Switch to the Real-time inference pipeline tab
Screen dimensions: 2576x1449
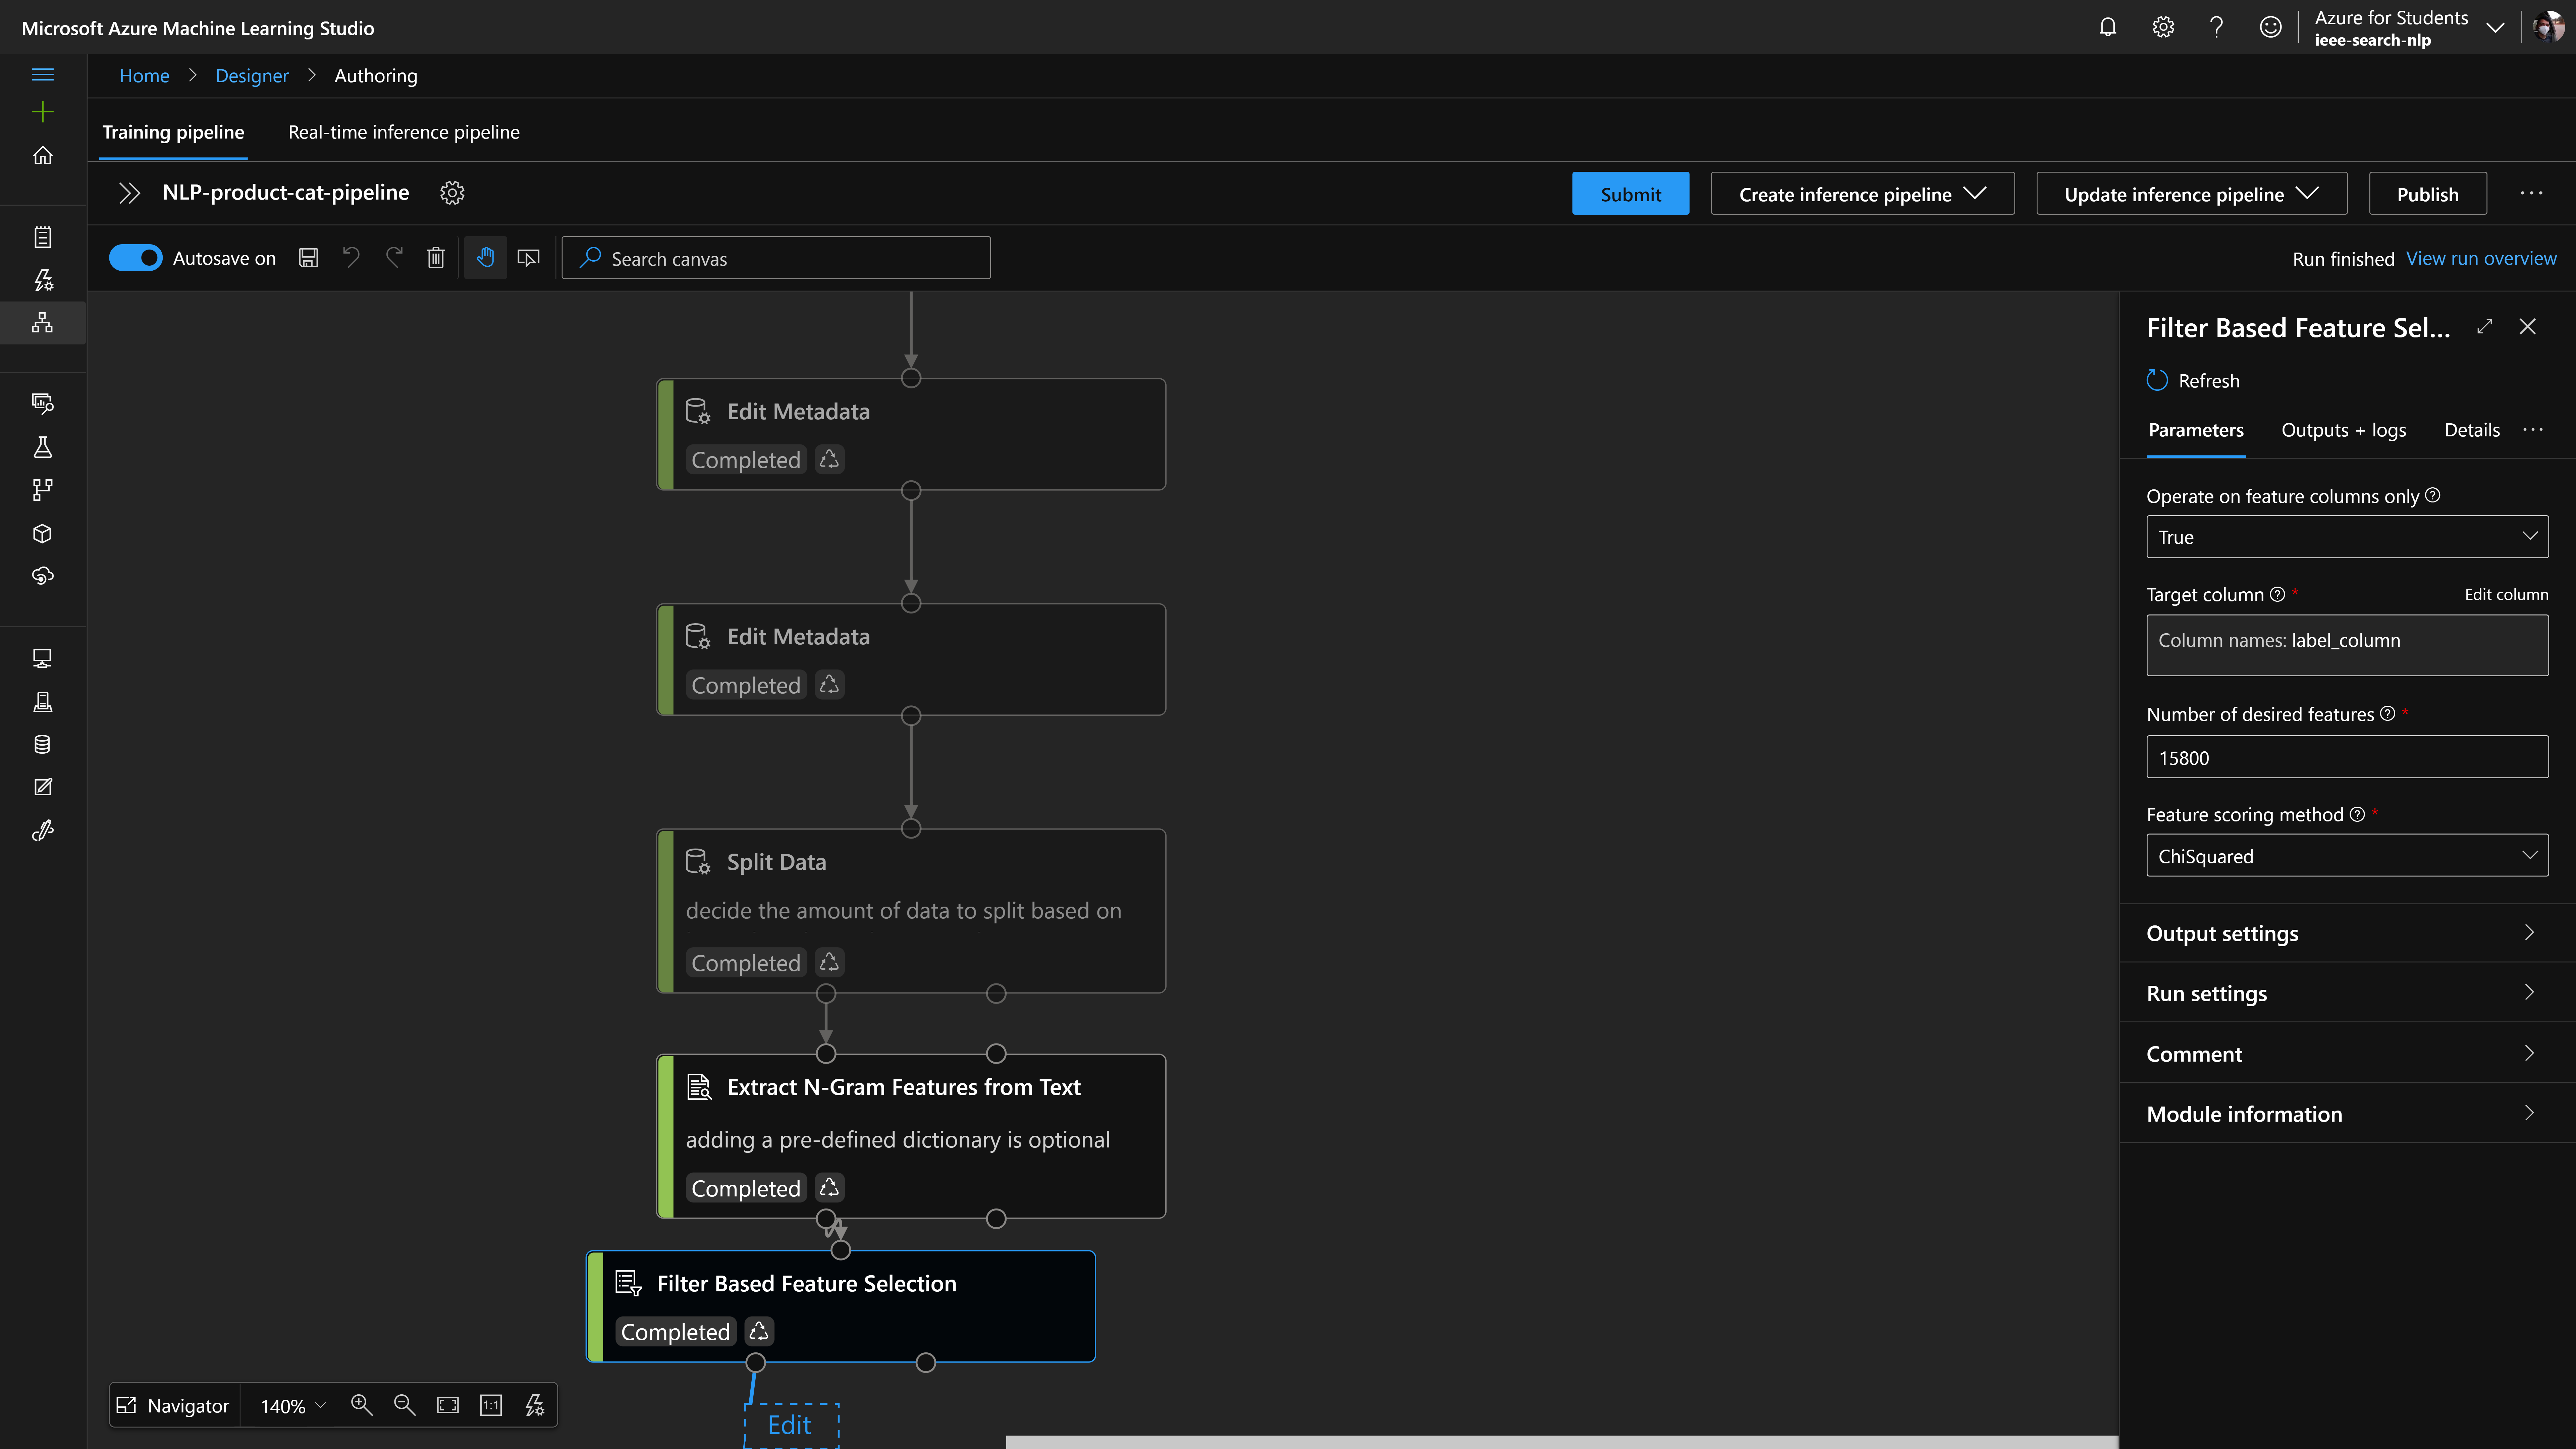coord(404,131)
